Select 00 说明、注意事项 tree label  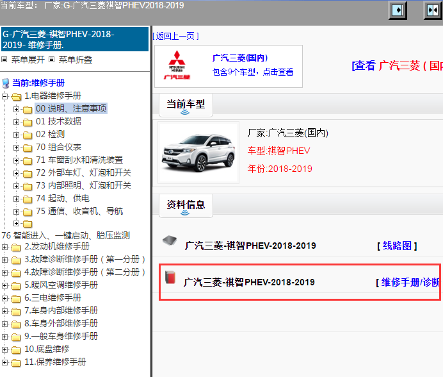tap(71, 109)
